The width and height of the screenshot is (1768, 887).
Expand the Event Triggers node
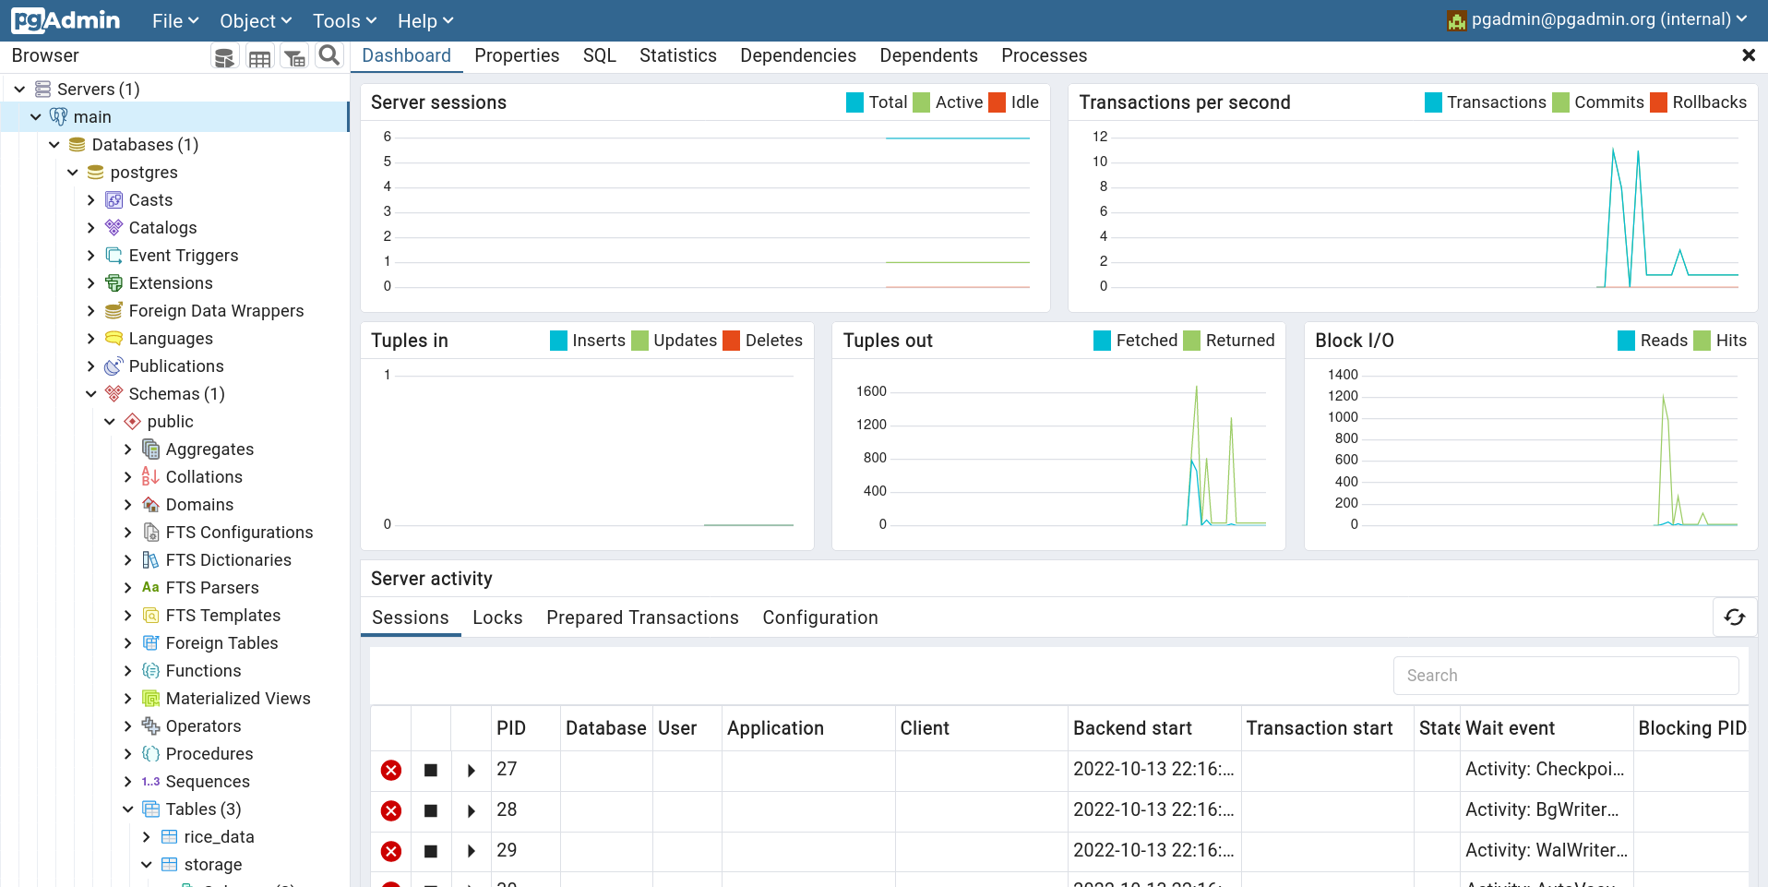tap(91, 256)
